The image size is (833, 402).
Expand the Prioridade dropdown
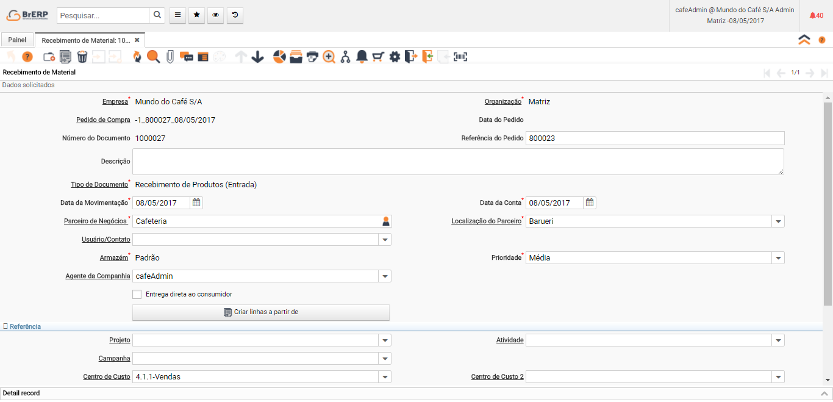point(778,258)
